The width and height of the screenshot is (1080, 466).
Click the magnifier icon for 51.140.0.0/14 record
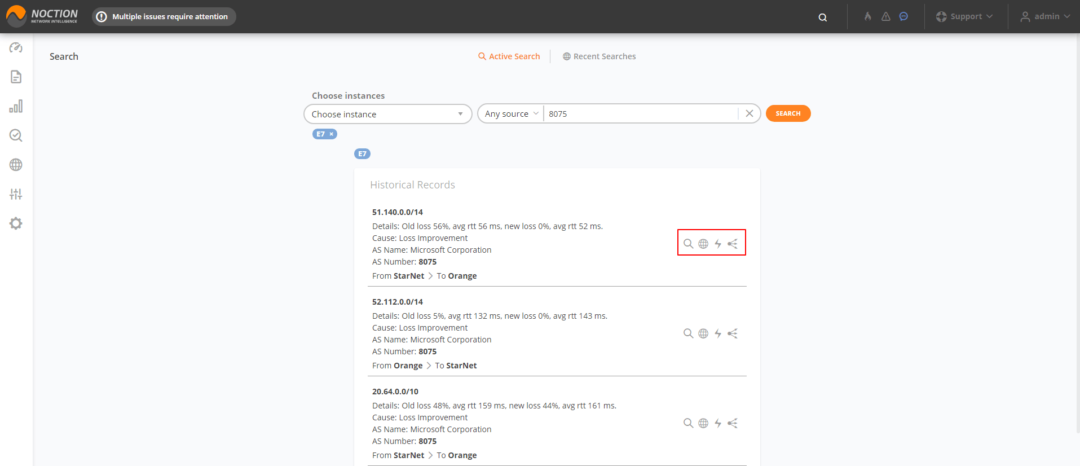pos(688,244)
